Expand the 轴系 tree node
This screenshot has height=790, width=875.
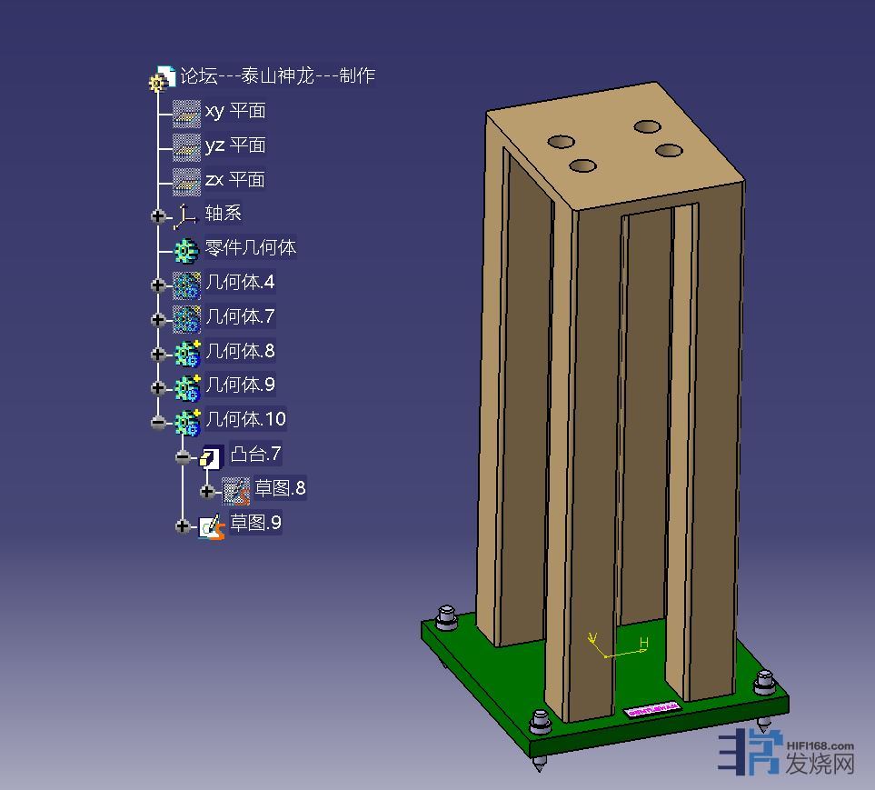[x=159, y=216]
